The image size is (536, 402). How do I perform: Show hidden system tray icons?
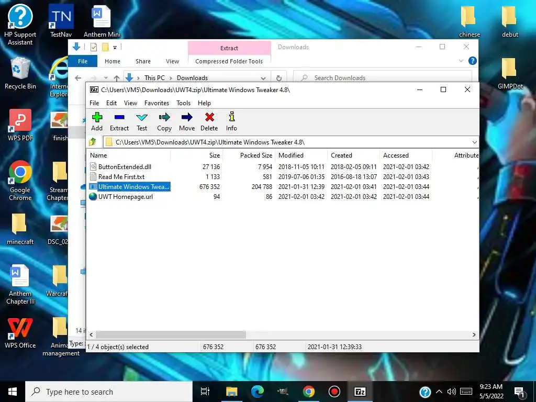[x=439, y=392]
